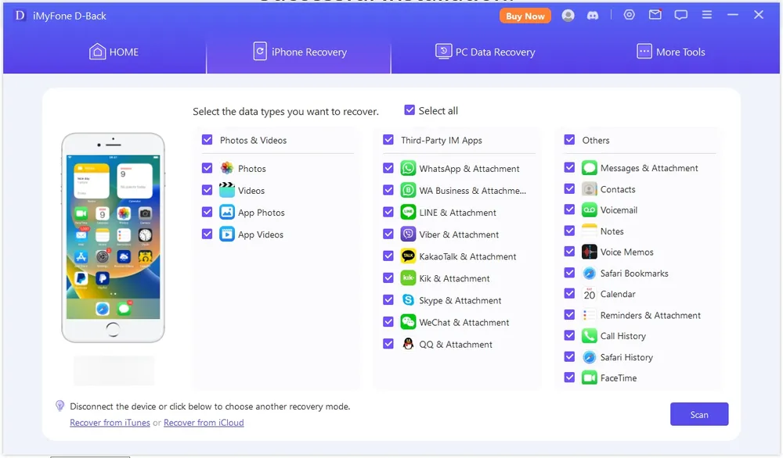
Task: Toggle the Photos & Videos group checkbox
Action: pos(207,140)
